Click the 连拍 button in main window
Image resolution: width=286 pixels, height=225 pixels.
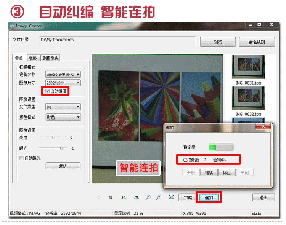pos(209,198)
